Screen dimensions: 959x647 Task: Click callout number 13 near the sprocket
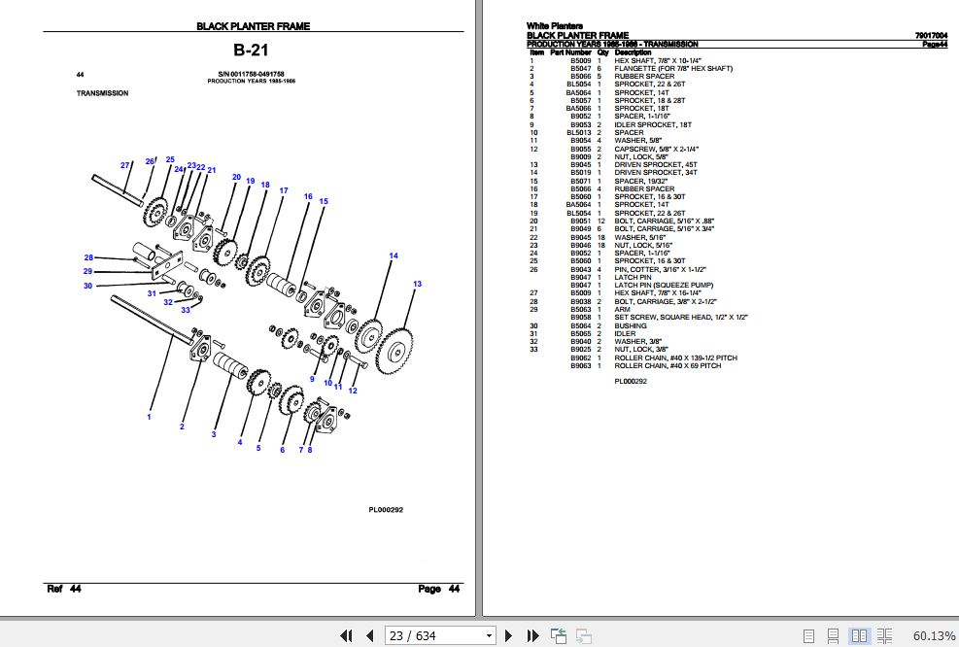click(x=416, y=285)
